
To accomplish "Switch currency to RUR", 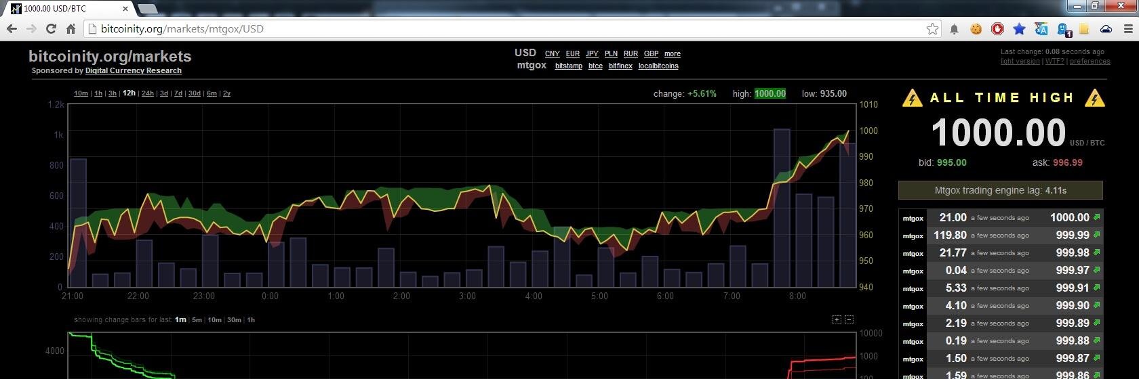I will 631,53.
